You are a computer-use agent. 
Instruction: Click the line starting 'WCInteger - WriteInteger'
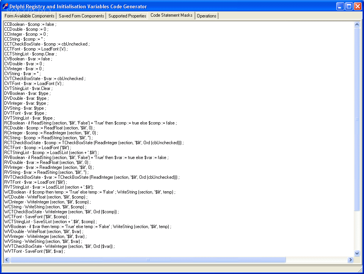point(48,202)
